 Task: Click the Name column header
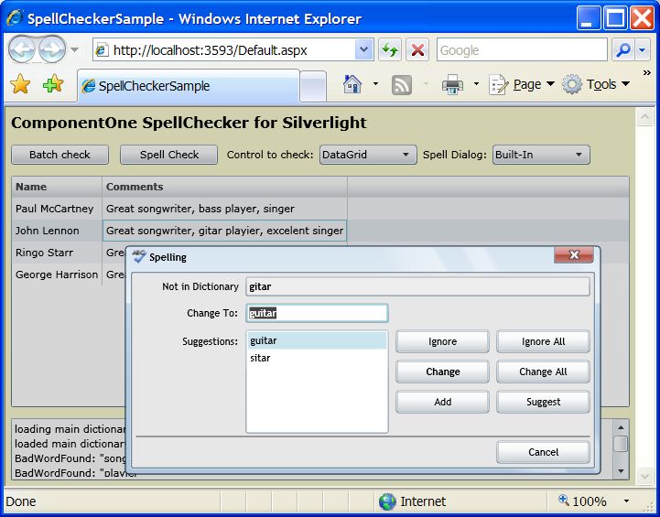[x=57, y=187]
